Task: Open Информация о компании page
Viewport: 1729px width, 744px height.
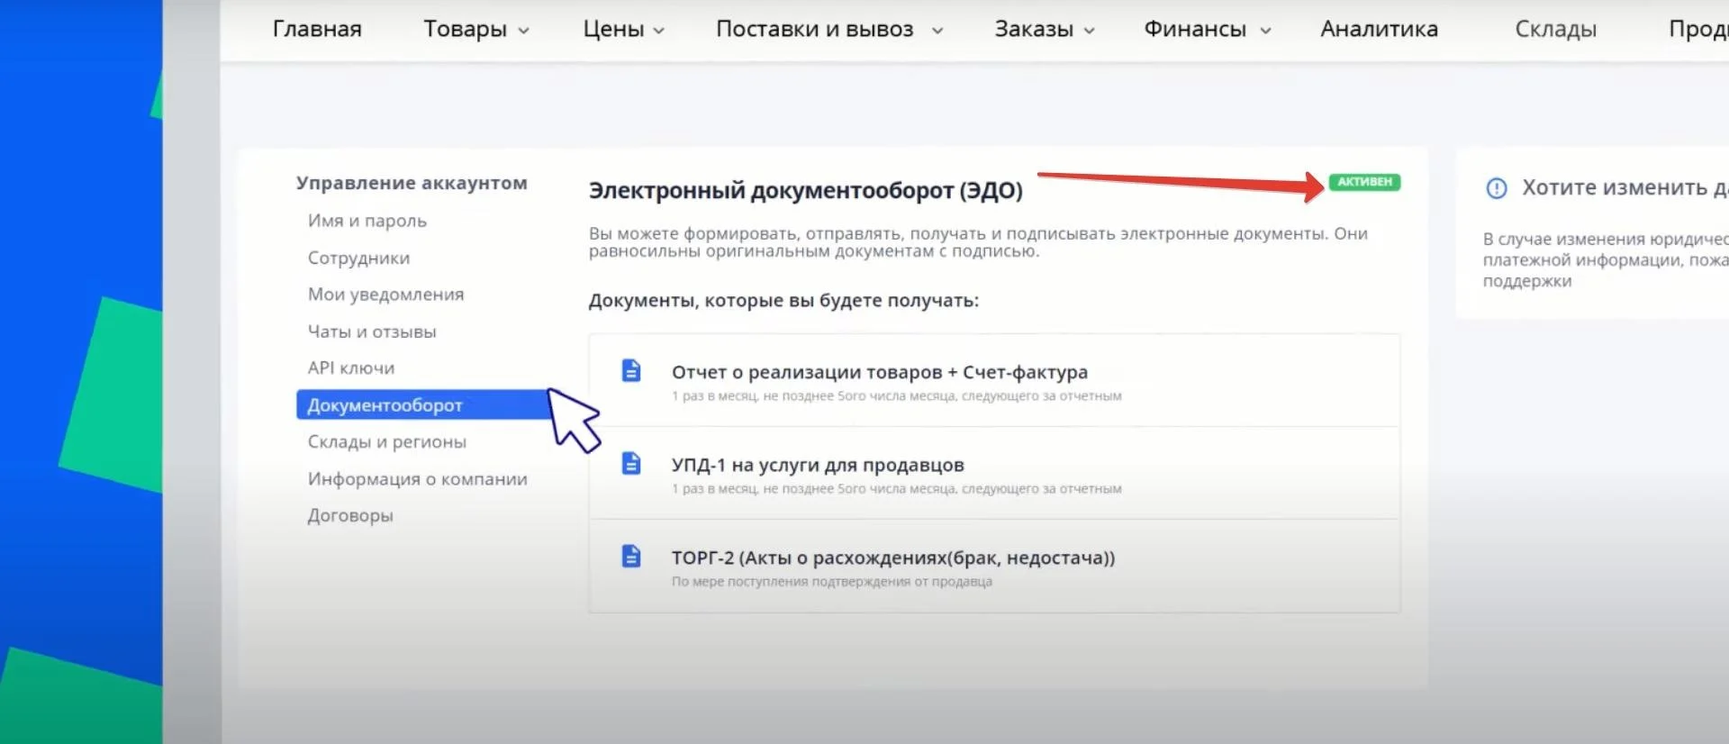Action: [417, 478]
